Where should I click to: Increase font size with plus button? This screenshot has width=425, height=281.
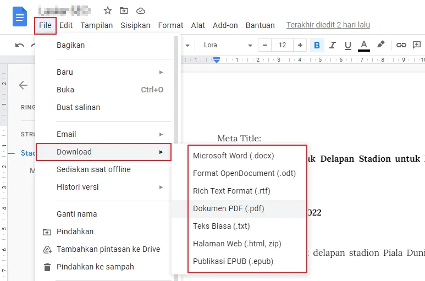pyautogui.click(x=300, y=45)
